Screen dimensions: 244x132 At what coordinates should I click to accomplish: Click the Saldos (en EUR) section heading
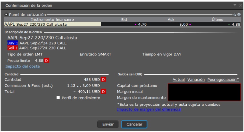click(130, 74)
